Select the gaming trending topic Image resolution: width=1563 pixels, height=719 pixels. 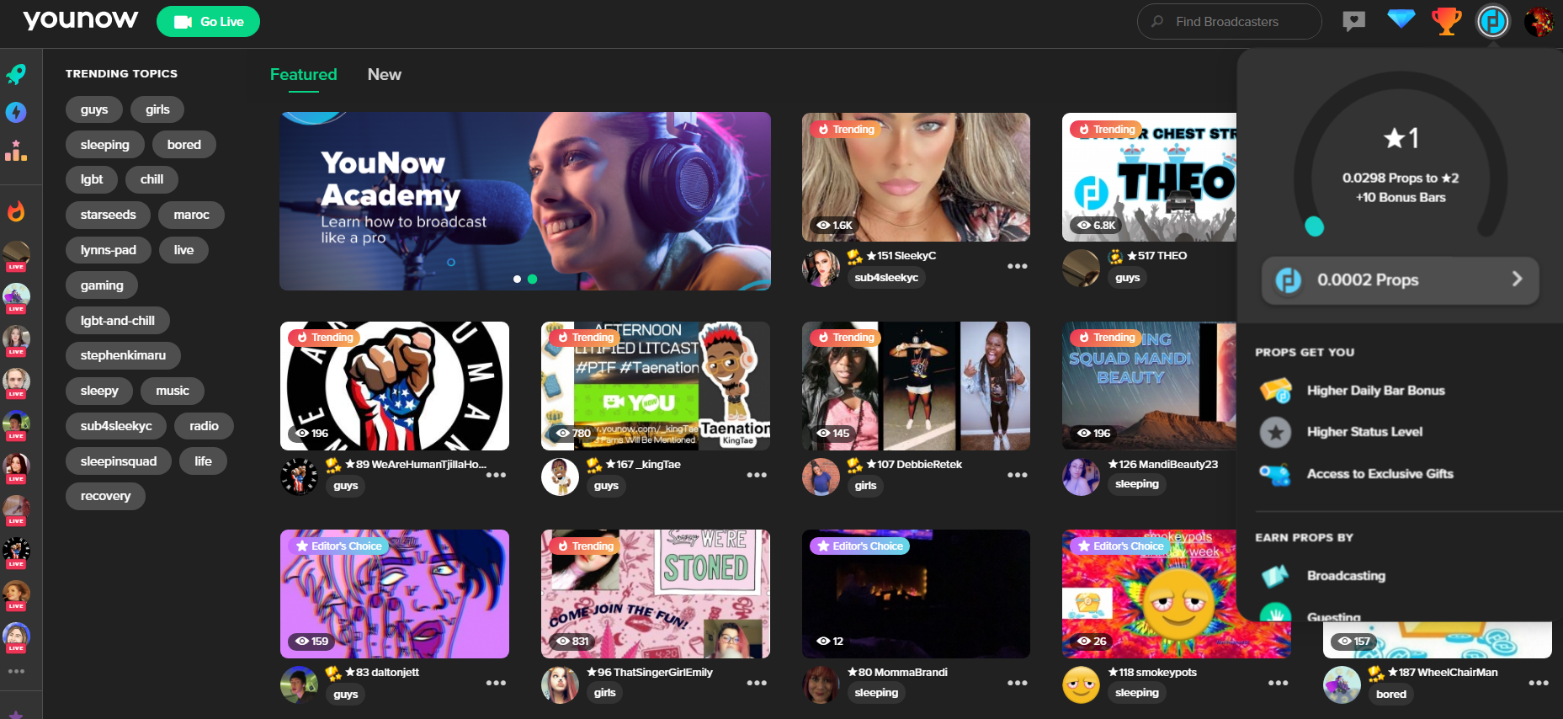tap(102, 285)
